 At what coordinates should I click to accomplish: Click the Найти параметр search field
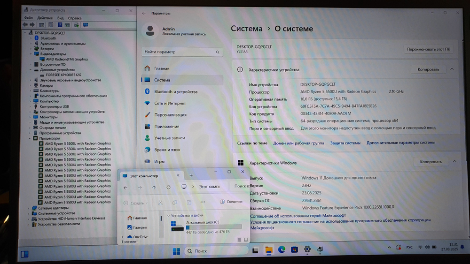tap(182, 52)
